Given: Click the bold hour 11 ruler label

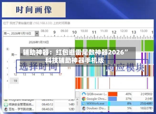Looking at the screenshot, I should coord(94,32).
